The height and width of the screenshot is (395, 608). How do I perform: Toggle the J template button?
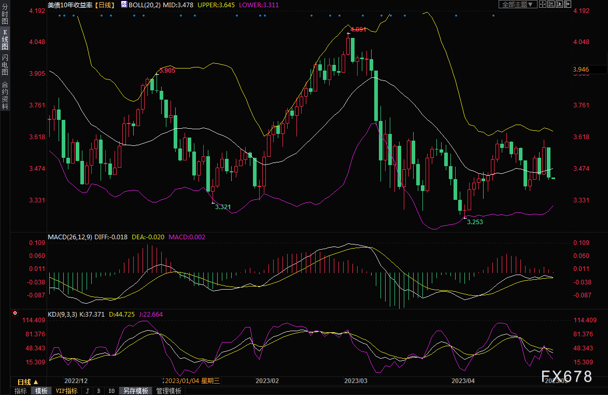tap(87, 391)
